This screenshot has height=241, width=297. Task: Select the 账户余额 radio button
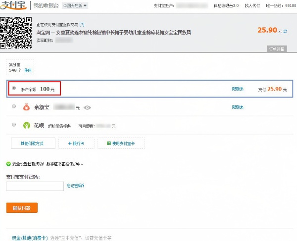pyautogui.click(x=13, y=89)
